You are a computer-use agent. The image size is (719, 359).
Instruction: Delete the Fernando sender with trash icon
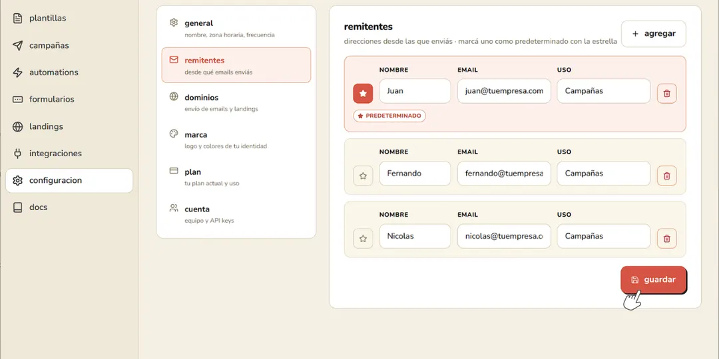click(x=666, y=176)
